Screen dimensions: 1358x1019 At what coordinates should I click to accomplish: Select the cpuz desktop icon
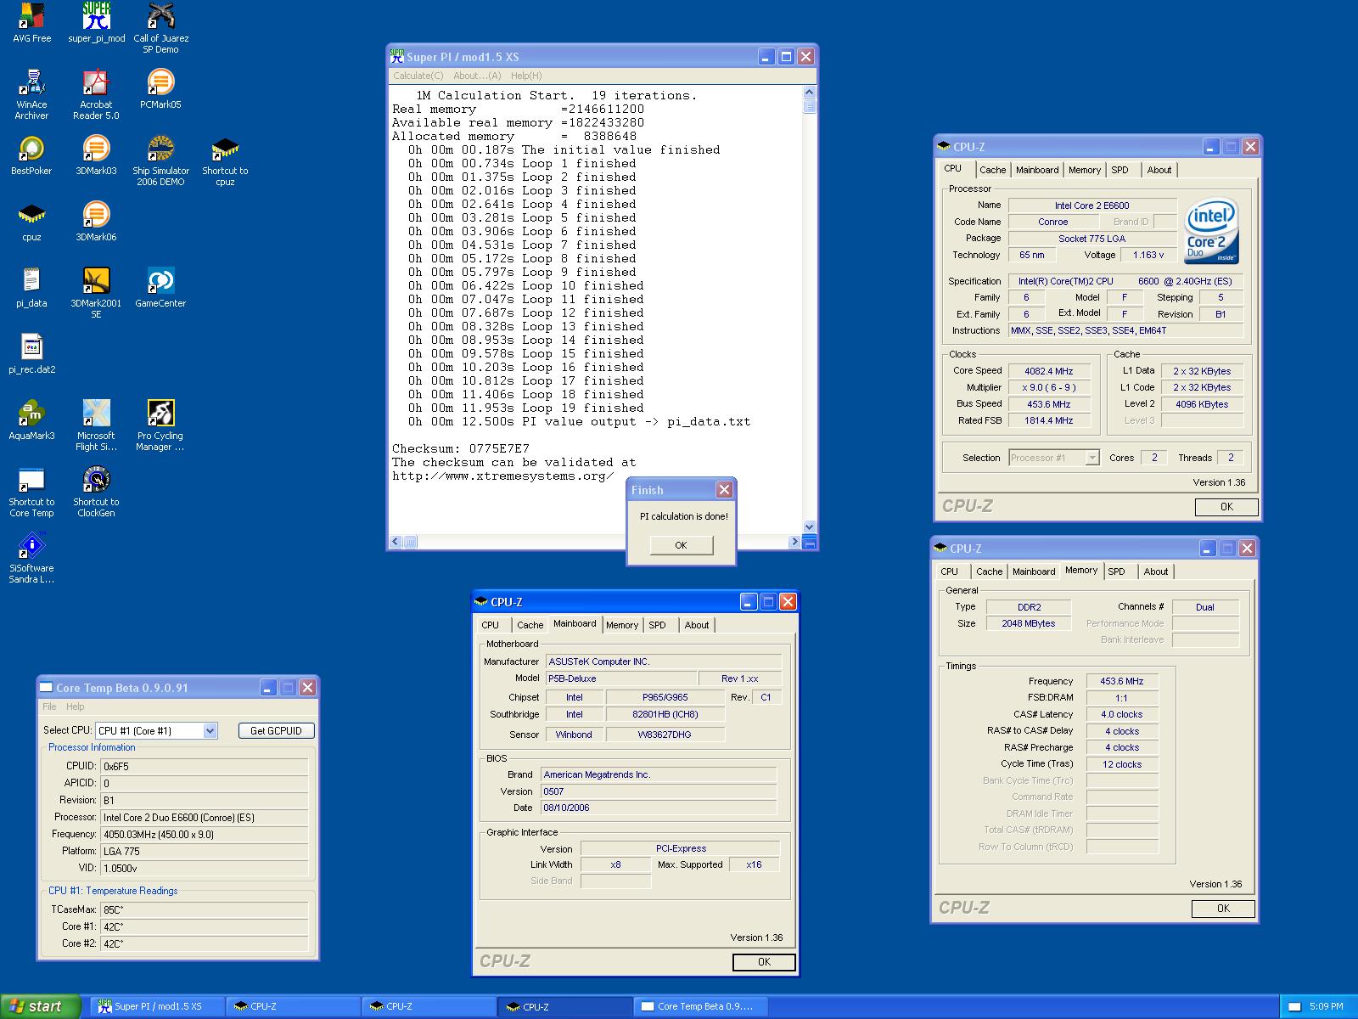[31, 222]
